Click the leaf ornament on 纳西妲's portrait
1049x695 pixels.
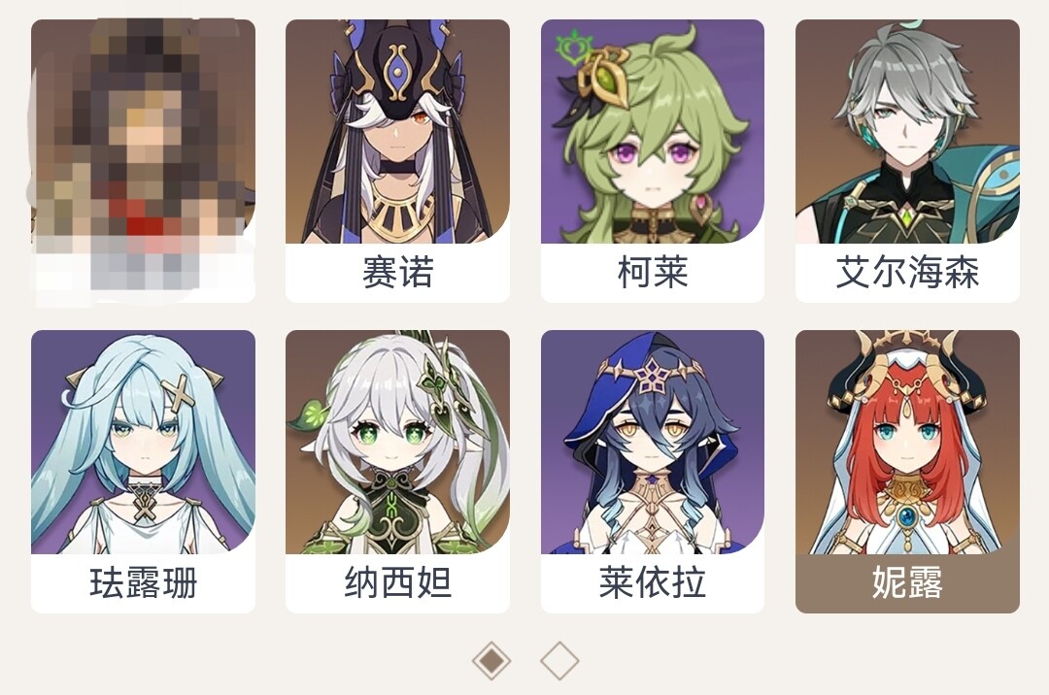309,415
